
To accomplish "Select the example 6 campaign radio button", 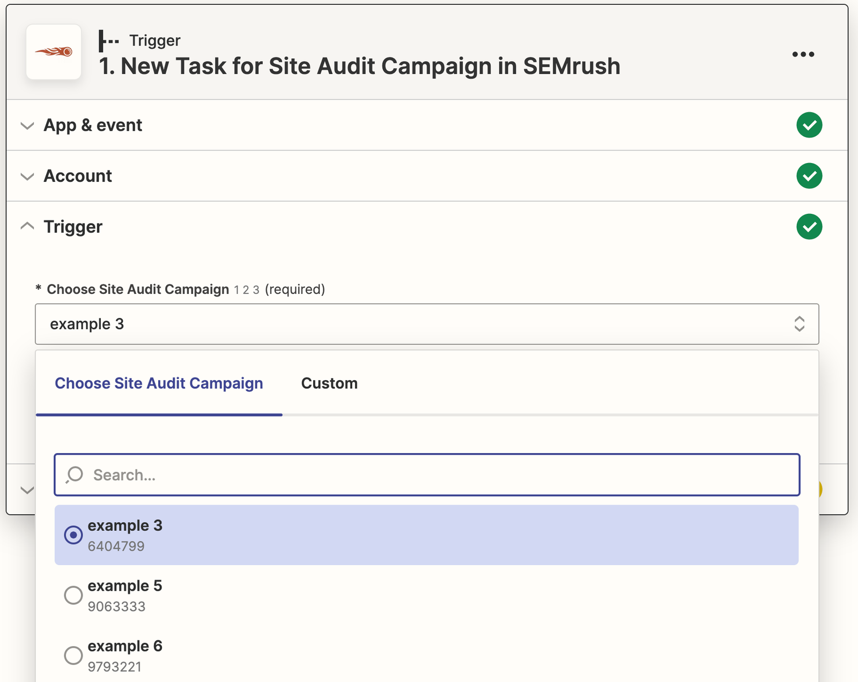I will (x=73, y=655).
